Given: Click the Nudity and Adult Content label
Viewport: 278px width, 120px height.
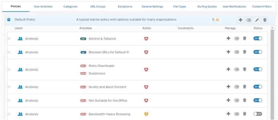Looking at the screenshot, I should [x=108, y=87].
